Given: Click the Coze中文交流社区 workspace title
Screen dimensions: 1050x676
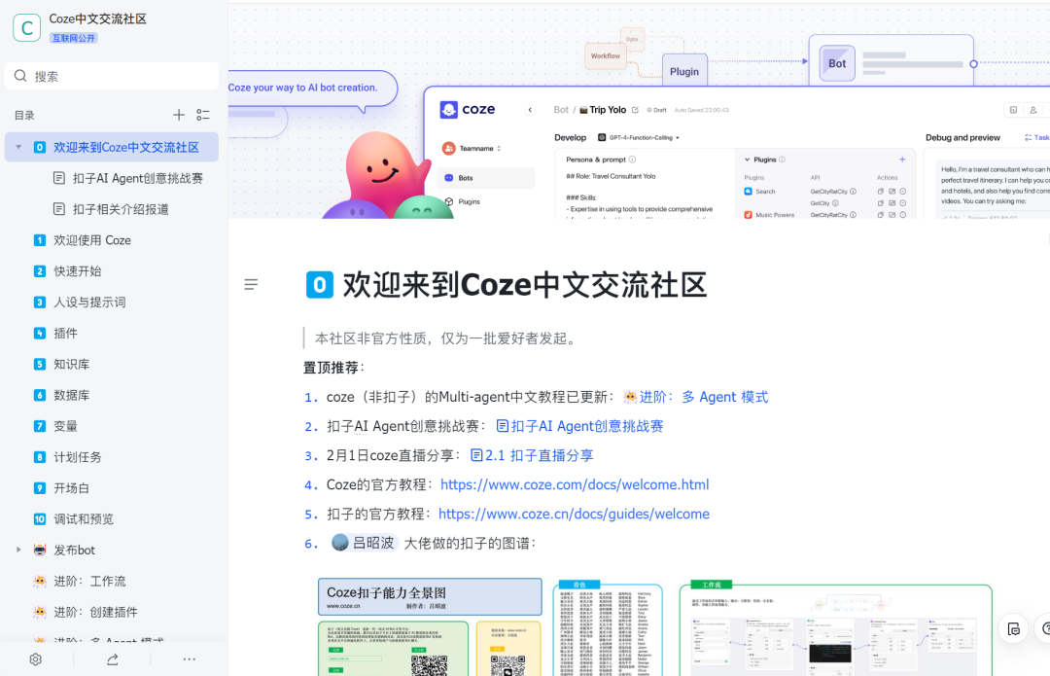Looking at the screenshot, I should pos(98,18).
